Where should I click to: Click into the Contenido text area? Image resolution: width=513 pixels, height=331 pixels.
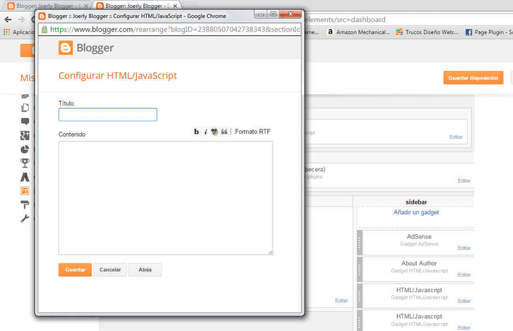coord(165,198)
